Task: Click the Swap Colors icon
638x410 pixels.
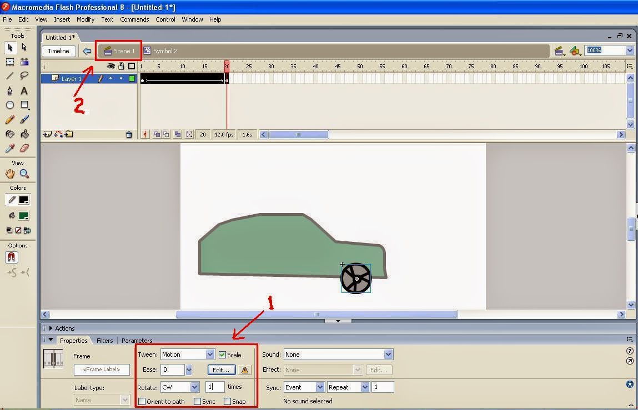Action: click(27, 231)
